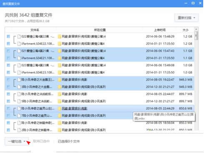This screenshot has height=153, width=204.
Task: Check the iPartment.S04E21 file checkbox
Action: pos(8,58)
